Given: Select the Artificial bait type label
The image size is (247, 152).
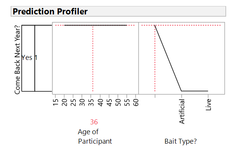Looking at the screenshot, I should click(182, 110).
